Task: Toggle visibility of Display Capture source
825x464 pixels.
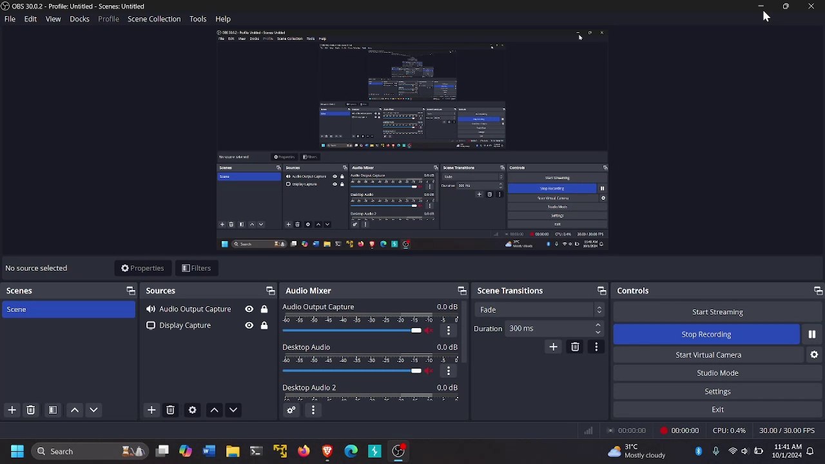Action: [249, 325]
